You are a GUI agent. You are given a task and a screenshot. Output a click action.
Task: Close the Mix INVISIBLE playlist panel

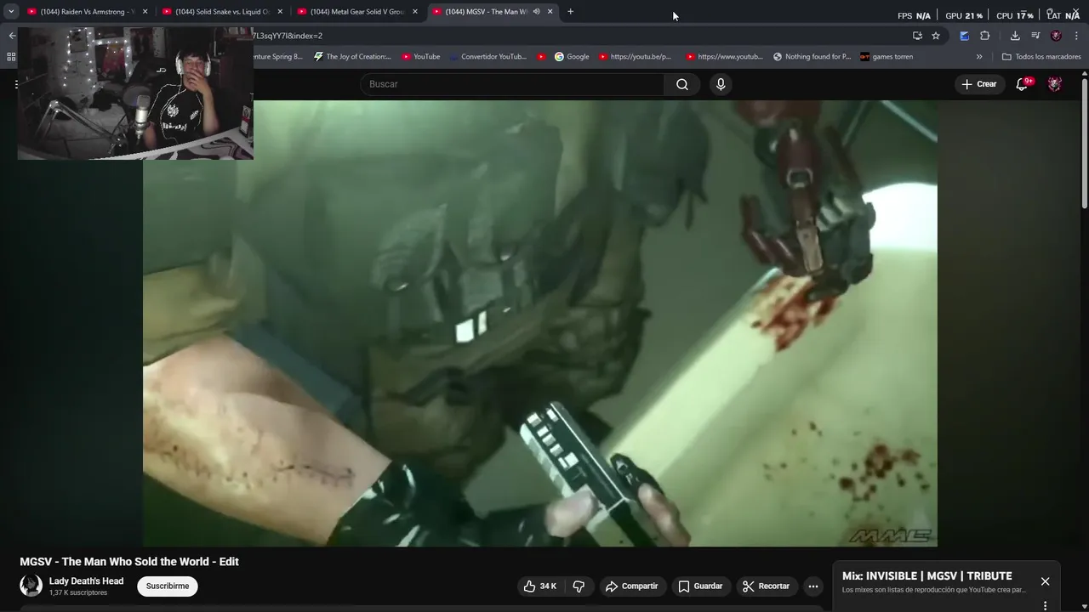click(1045, 581)
